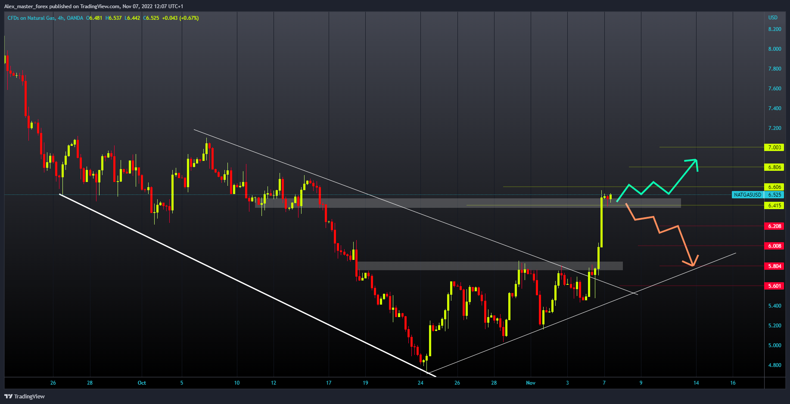This screenshot has height=404, width=790.
Task: Click date 24 on the time axis
Action: pyautogui.click(x=420, y=382)
